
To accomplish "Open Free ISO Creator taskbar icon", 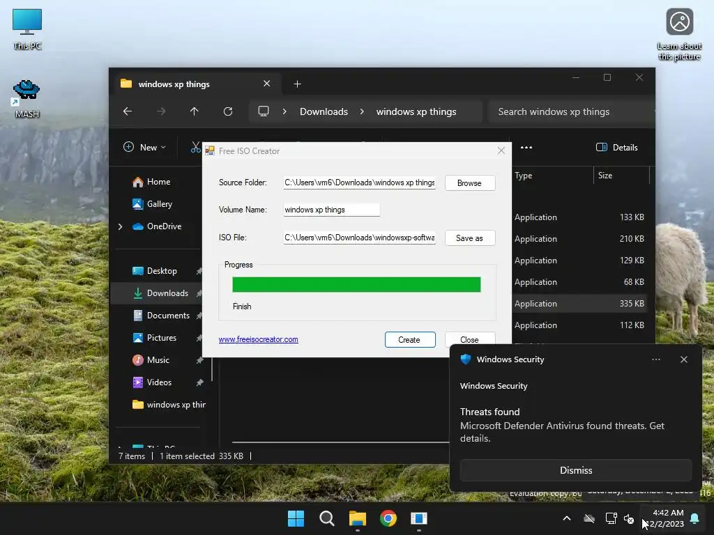I will tap(418, 518).
